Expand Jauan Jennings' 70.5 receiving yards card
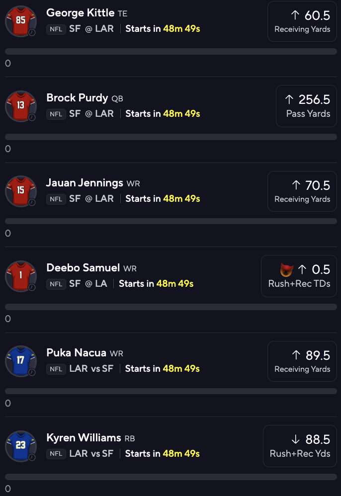This screenshot has width=341, height=496. (x=302, y=191)
